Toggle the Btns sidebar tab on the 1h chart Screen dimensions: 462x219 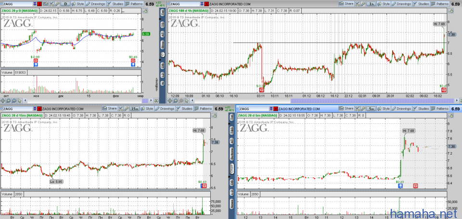(x=163, y=45)
